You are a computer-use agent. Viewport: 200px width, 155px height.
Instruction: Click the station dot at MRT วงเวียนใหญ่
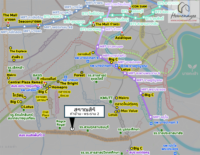click(x=110, y=8)
